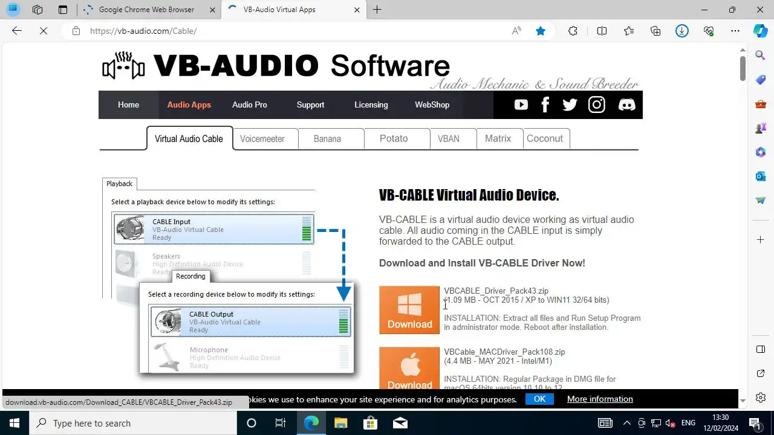Screen dimensions: 774x435
Task: Click the VB-Audio speaker logo
Action: [x=123, y=66]
